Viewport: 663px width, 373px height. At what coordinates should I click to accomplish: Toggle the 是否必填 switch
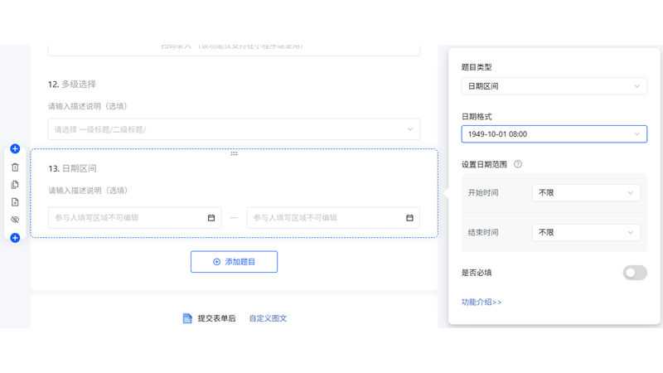(634, 273)
